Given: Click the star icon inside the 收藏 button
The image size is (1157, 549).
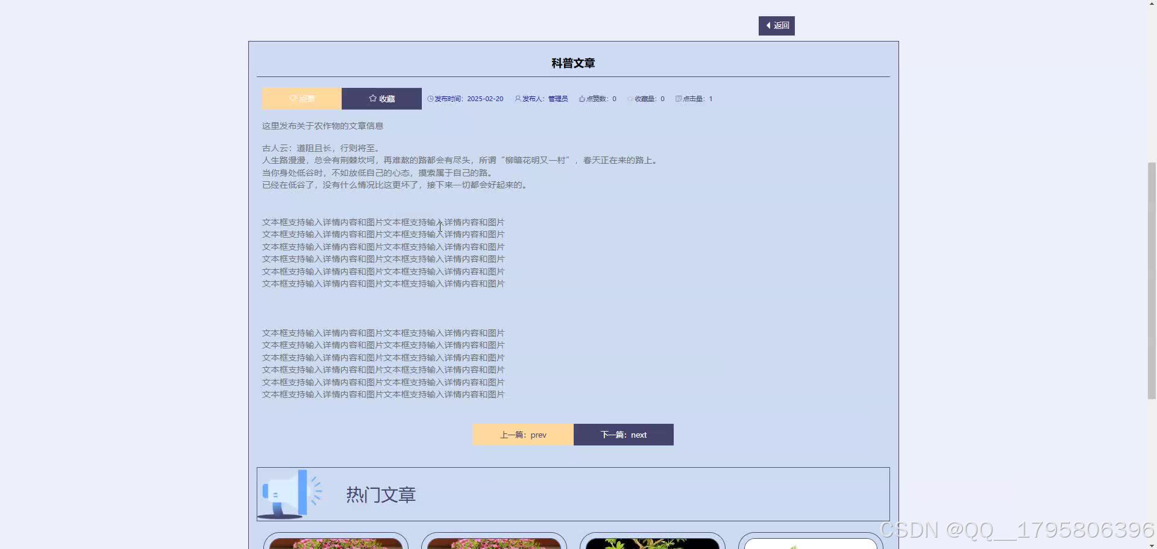Looking at the screenshot, I should coord(372,98).
